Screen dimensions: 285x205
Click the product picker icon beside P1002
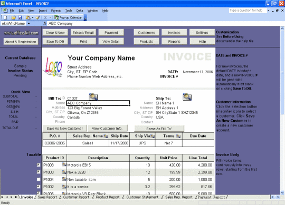coord(64,187)
